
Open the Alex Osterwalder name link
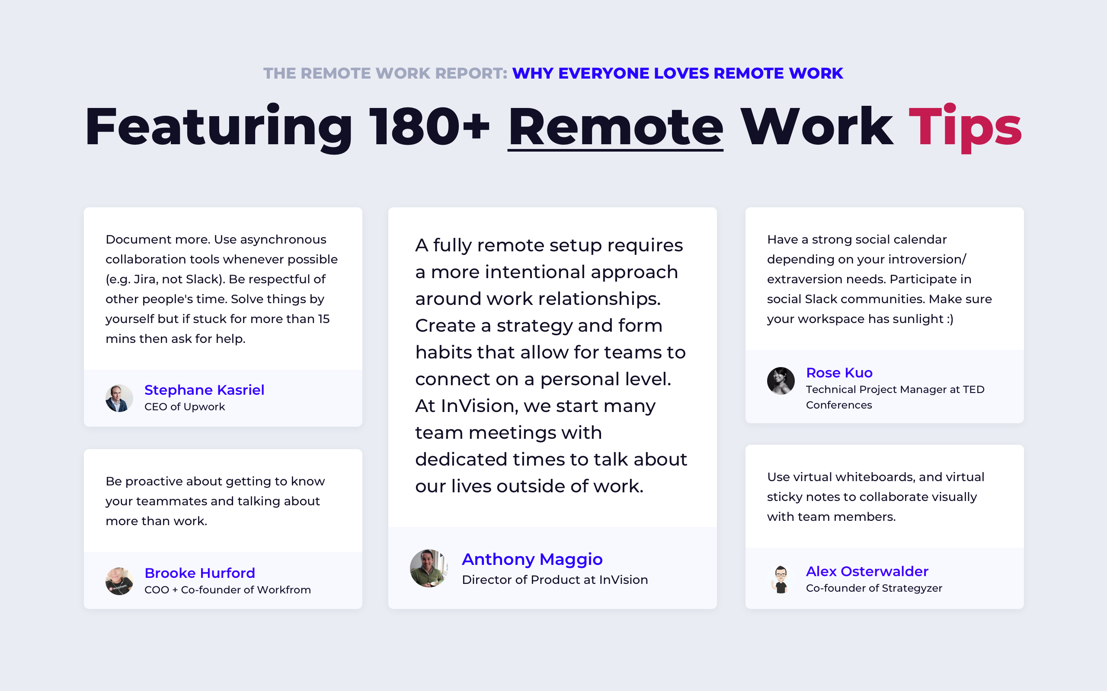867,571
